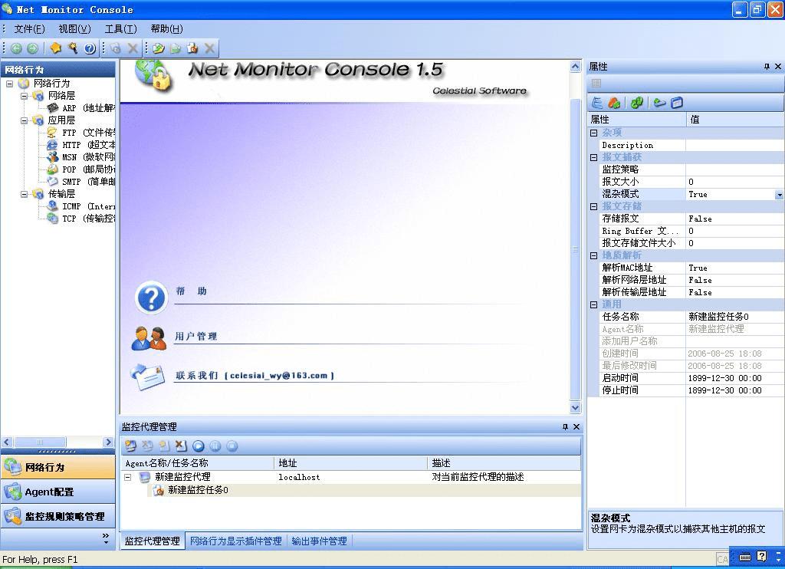Open the 帮助(H) menu
Viewport: 785px width, 569px height.
pyautogui.click(x=166, y=29)
